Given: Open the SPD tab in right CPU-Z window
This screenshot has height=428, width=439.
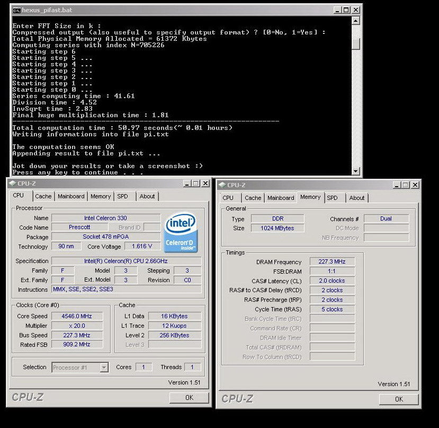Looking at the screenshot, I should click(333, 198).
